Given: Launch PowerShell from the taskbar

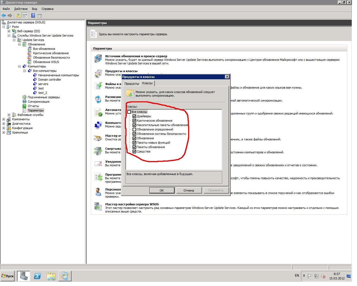Looking at the screenshot, I should 37,276.
